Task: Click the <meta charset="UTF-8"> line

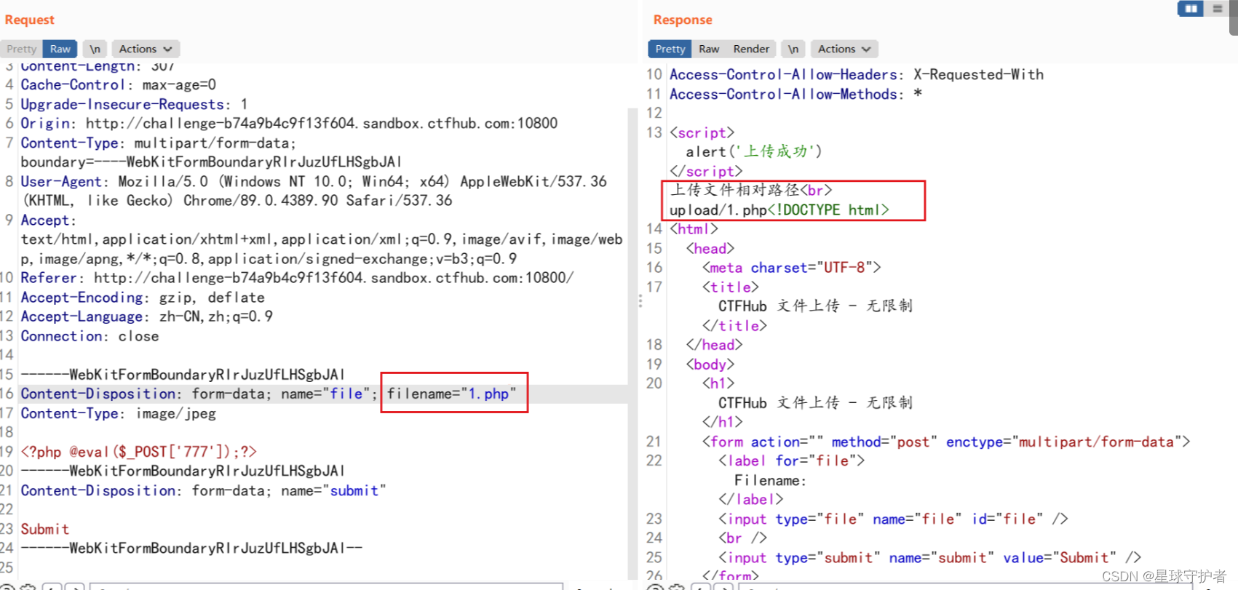Action: [x=791, y=268]
